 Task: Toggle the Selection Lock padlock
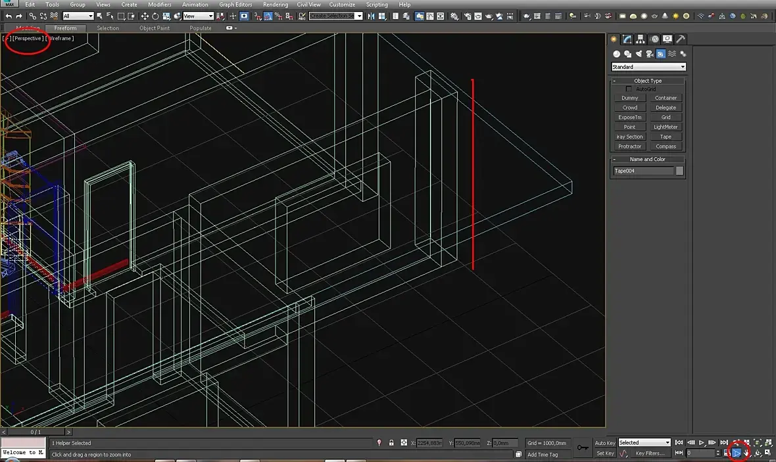point(391,443)
